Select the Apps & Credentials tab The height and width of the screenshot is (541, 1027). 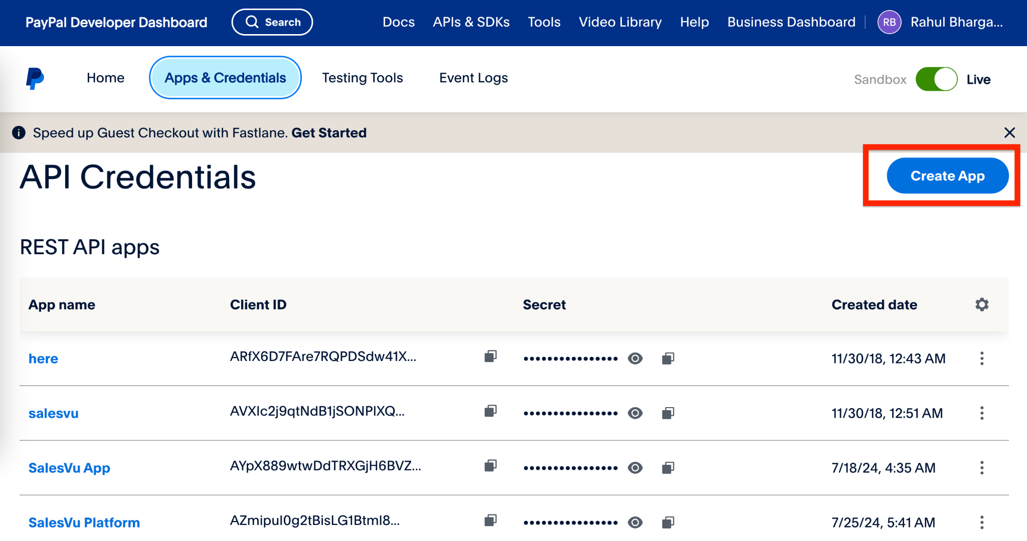tap(225, 78)
